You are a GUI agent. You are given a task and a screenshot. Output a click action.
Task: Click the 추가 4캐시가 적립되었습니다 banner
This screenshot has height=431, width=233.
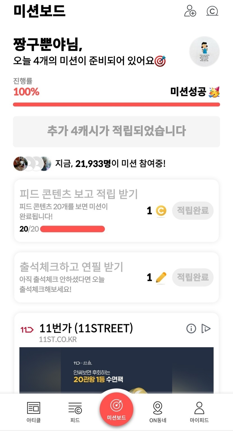click(116, 131)
